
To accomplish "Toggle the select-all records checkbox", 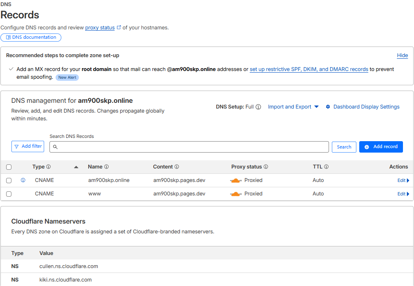I will [9, 167].
